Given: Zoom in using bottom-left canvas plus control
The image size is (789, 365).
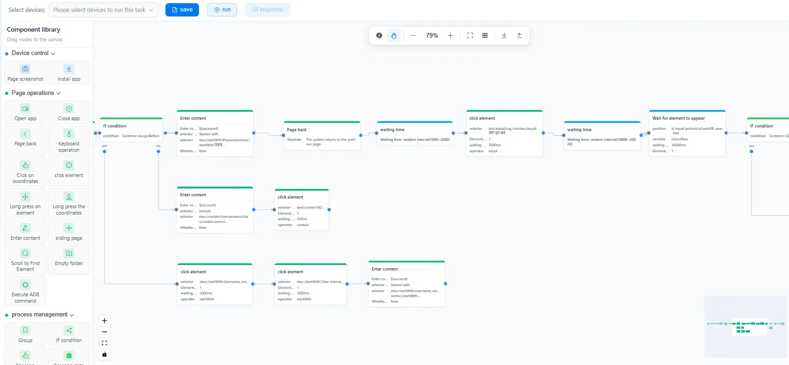Looking at the screenshot, I should 104,321.
